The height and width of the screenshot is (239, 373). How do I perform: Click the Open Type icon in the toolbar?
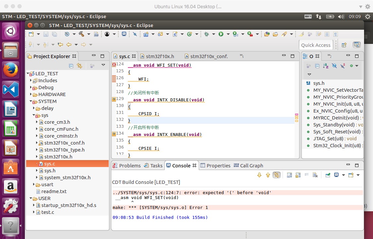pyautogui.click(x=267, y=34)
